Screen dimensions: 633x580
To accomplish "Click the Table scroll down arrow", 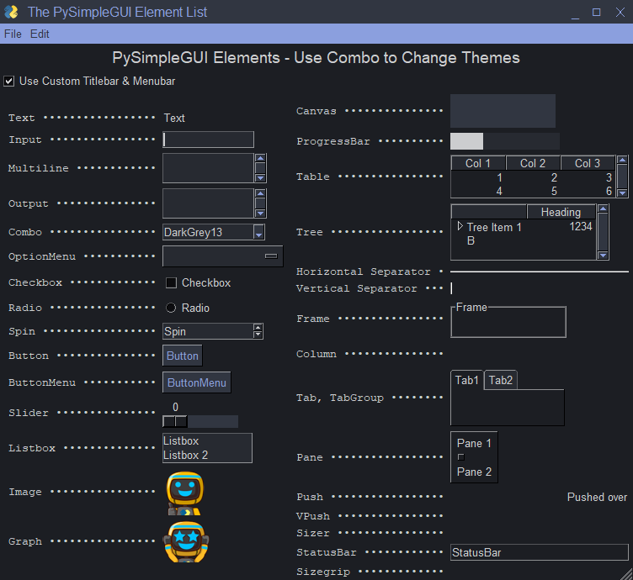I will (x=622, y=192).
